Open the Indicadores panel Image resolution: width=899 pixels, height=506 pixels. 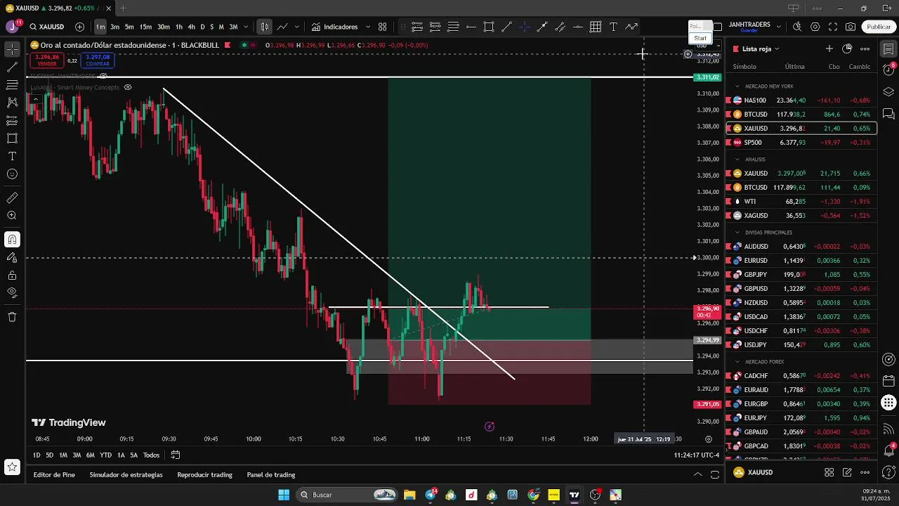point(334,27)
